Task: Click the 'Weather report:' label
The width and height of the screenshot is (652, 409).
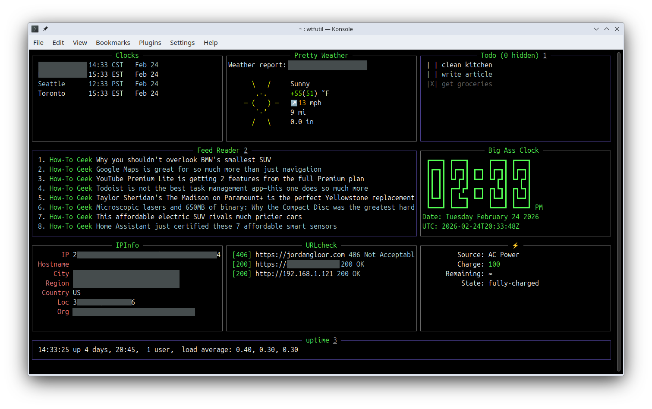Action: click(257, 65)
